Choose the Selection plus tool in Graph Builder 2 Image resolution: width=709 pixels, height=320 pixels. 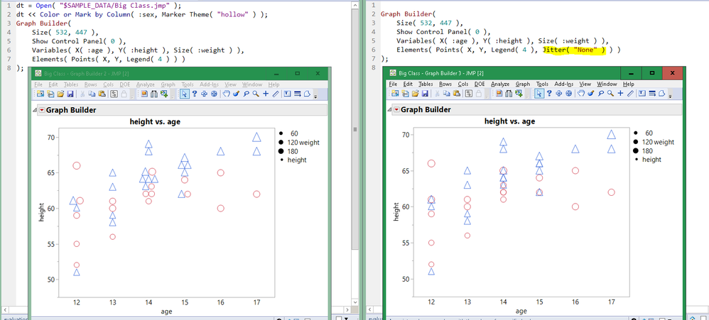point(204,94)
